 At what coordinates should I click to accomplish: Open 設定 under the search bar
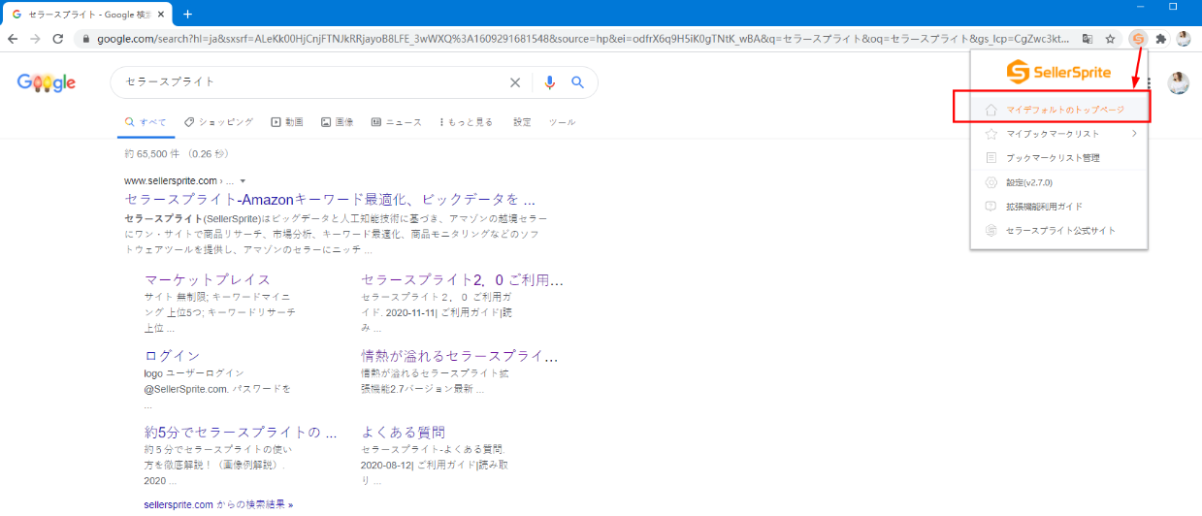click(x=522, y=122)
